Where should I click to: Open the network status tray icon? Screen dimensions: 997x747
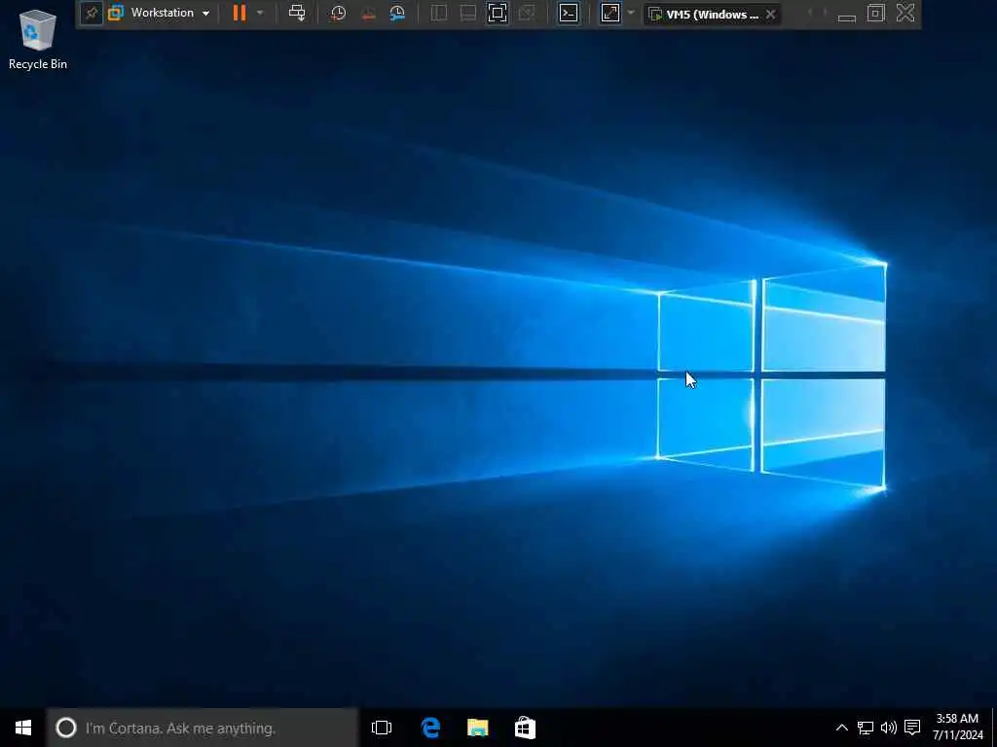866,728
